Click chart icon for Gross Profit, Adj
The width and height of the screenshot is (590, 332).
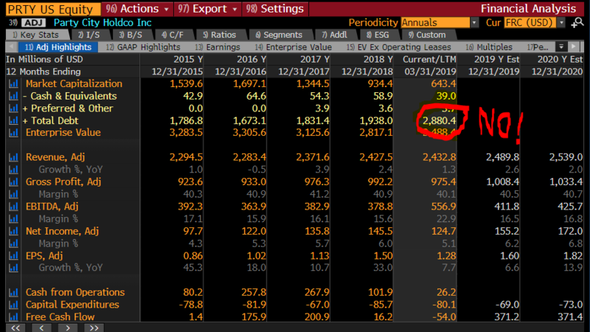pos(13,182)
